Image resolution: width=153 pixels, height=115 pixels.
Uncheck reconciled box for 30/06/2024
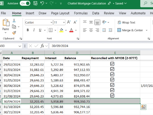coord(112,85)
